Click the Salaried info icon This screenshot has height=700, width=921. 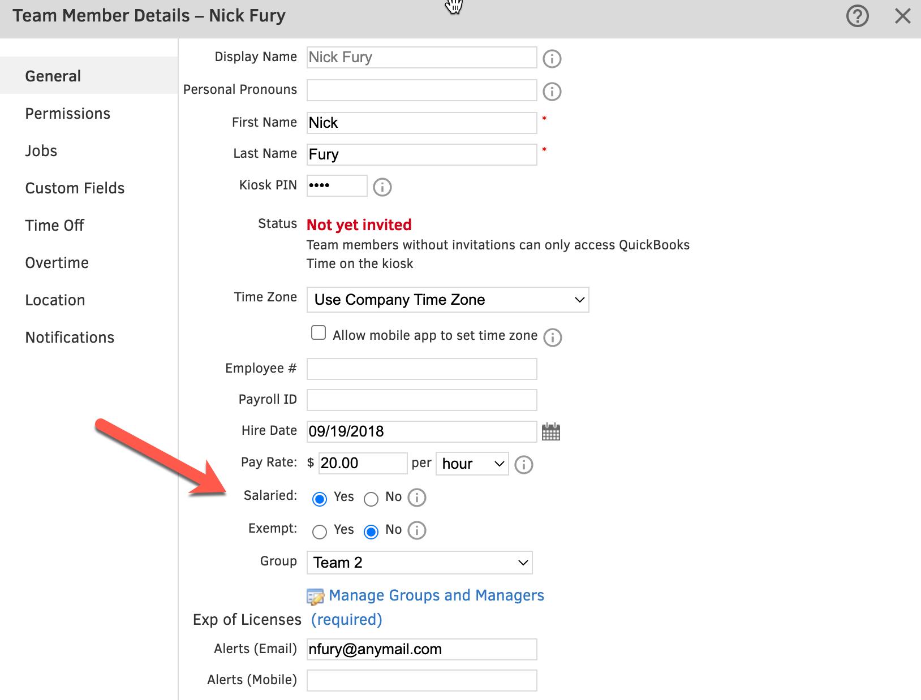coord(417,498)
